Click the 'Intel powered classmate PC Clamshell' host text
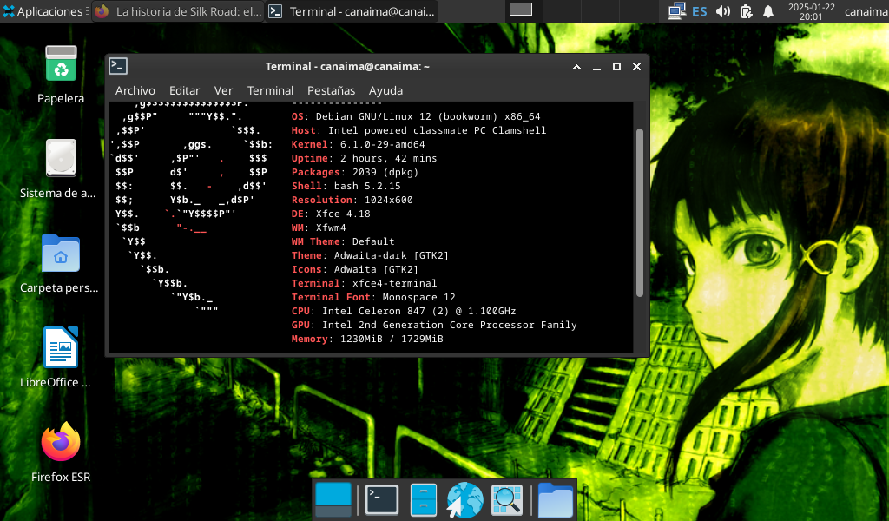889x521 pixels. point(438,130)
